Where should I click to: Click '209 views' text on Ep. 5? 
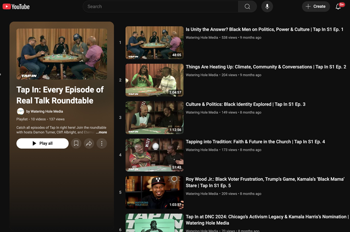coord(229,194)
